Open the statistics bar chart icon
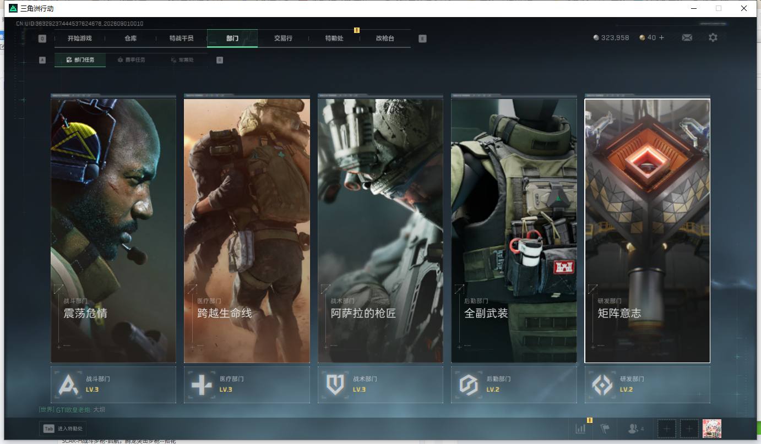761x444 pixels. point(580,429)
